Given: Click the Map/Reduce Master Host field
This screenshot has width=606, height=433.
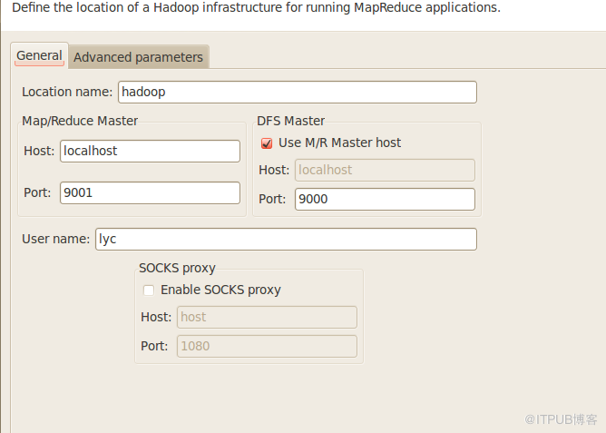Looking at the screenshot, I should pyautogui.click(x=150, y=151).
